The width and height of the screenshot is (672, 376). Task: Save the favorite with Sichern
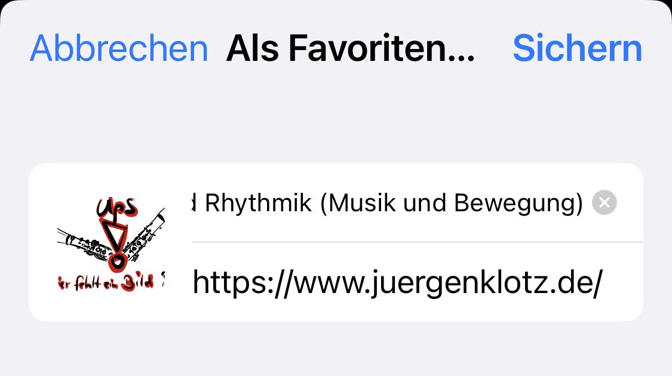[577, 48]
